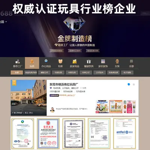150x150 pixels.
Task: Open factory title 东莞市横沥伟红玩具厂
Action: pyautogui.click(x=64, y=84)
